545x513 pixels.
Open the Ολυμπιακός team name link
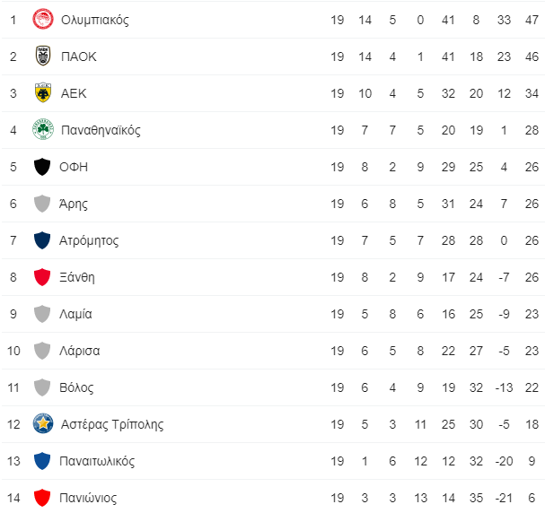95,20
